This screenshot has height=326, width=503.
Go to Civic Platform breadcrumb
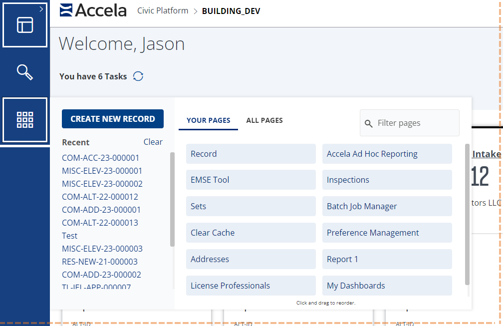tap(163, 10)
